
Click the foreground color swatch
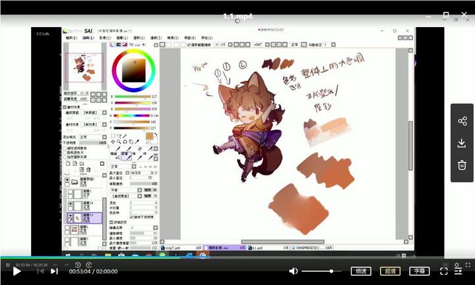149,136
